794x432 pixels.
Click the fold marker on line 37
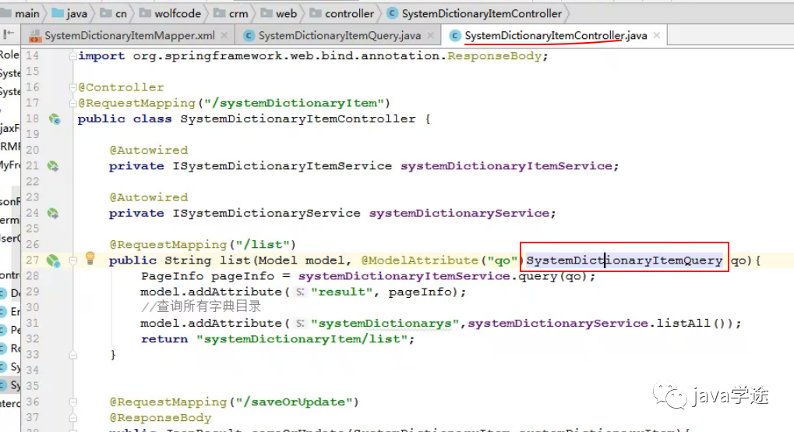click(73, 418)
